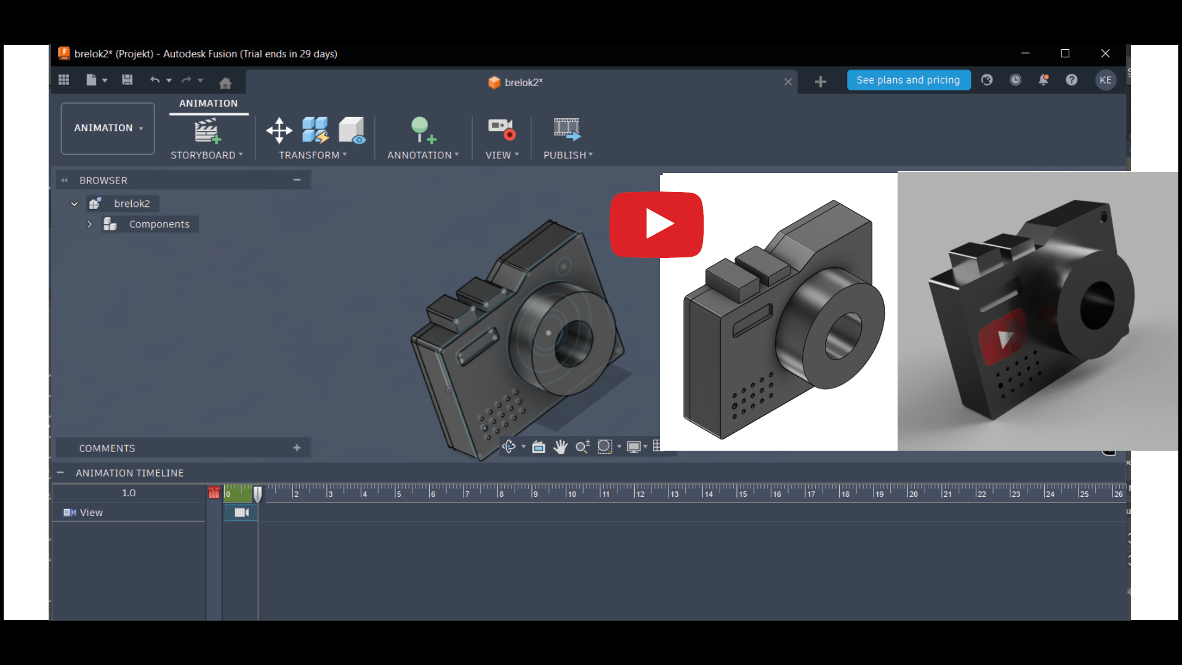Screen dimensions: 1182x665
Task: Click the Show/Hide component cube icon
Action: (352, 131)
